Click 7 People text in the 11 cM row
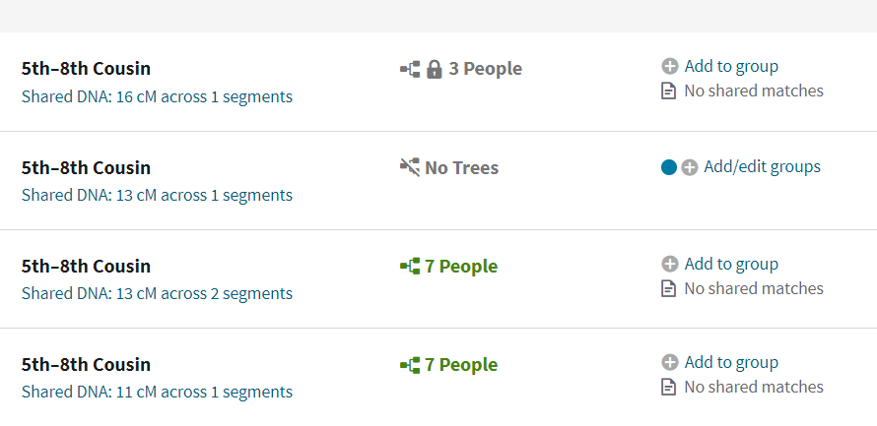Screen dimensions: 877x426 coord(461,364)
